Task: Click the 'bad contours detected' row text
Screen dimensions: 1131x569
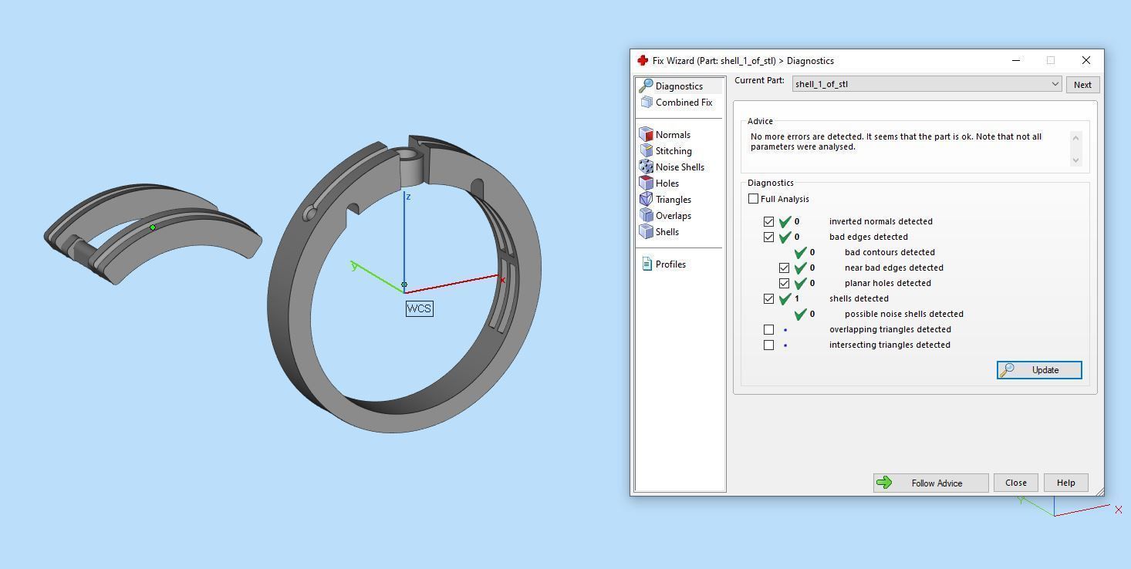Action: pyautogui.click(x=890, y=252)
